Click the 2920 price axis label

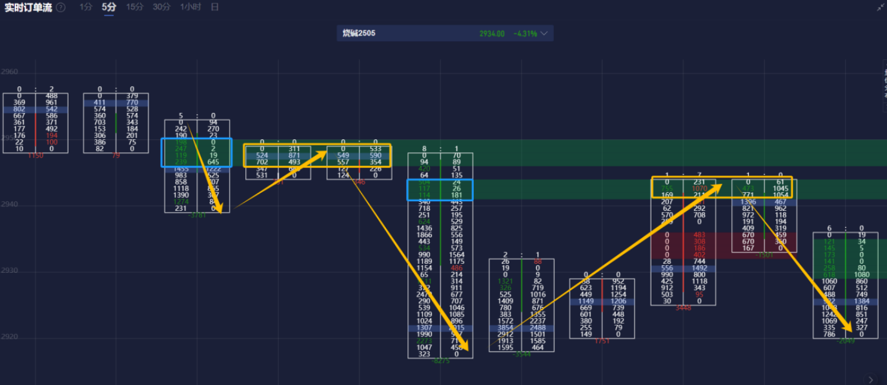(x=9, y=337)
